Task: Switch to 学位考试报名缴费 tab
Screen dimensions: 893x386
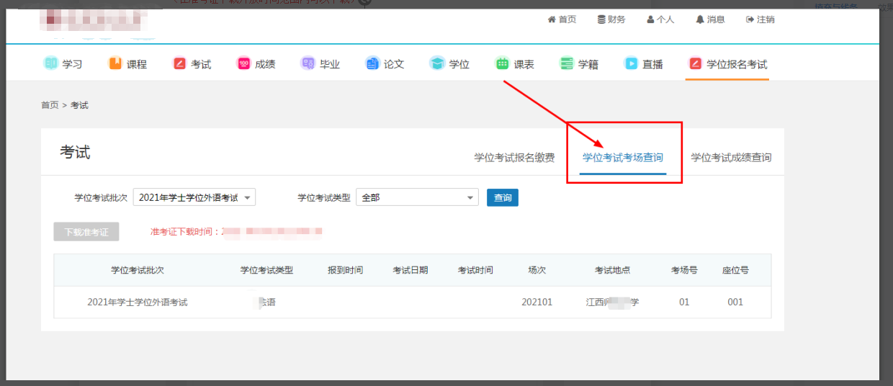Action: [514, 158]
